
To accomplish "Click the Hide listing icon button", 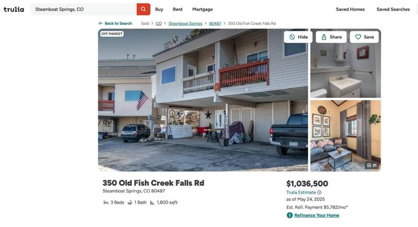I will pos(292,37).
